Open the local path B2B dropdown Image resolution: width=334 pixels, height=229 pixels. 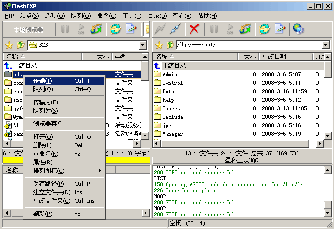coord(143,45)
